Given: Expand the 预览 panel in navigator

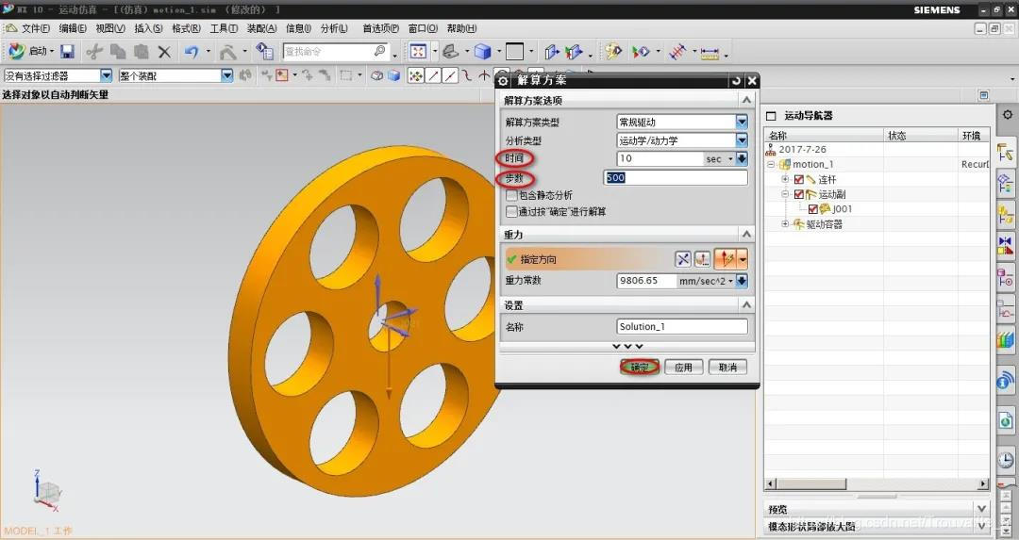Looking at the screenshot, I should 981,509.
